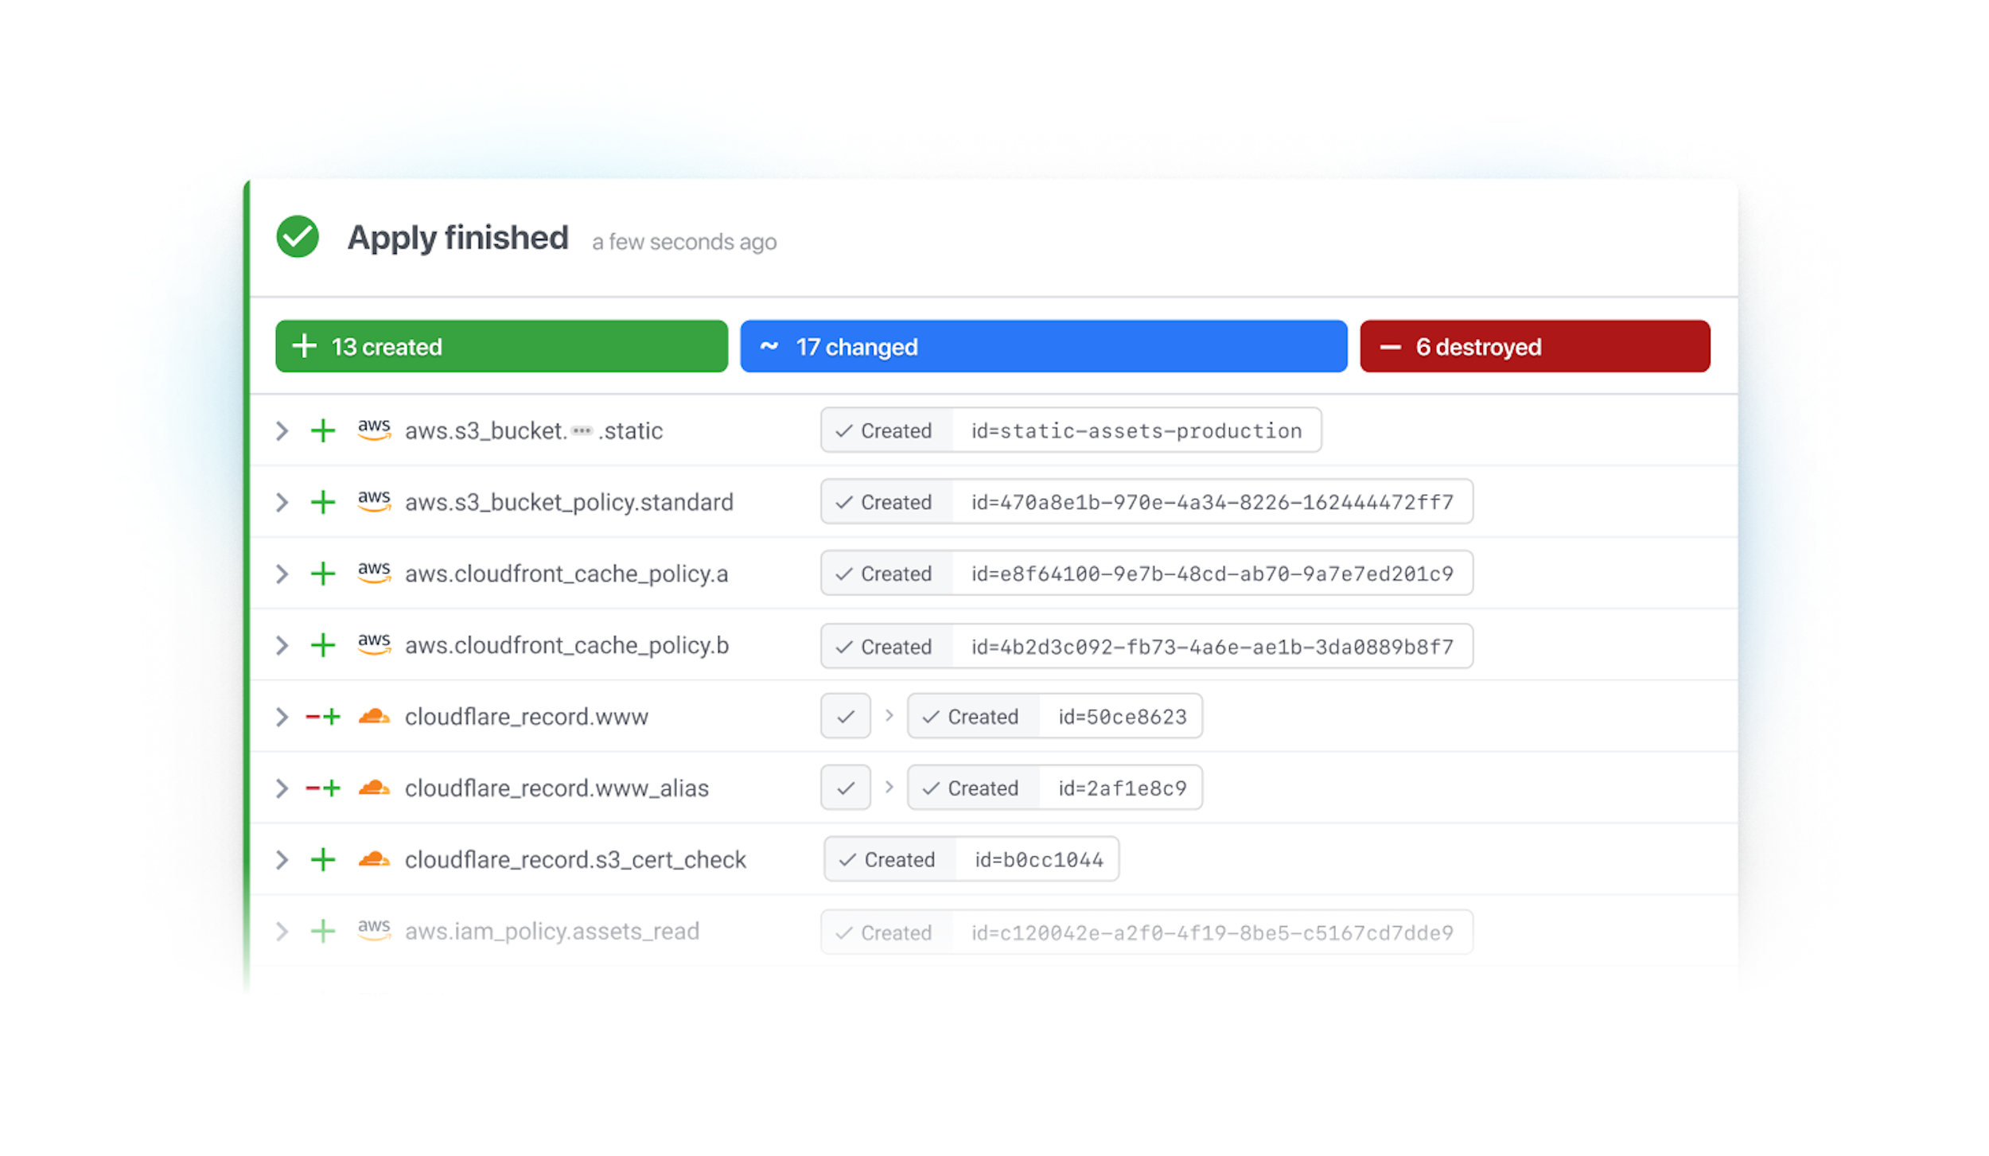Click the 13 created summary button
1989x1156 pixels.
click(x=500, y=346)
